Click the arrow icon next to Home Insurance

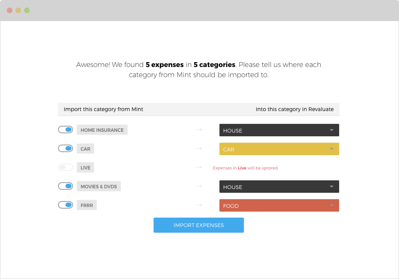[x=199, y=130]
